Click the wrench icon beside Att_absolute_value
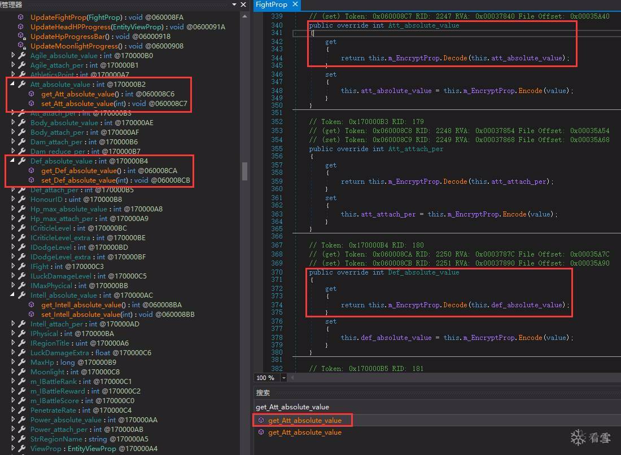 coord(22,85)
